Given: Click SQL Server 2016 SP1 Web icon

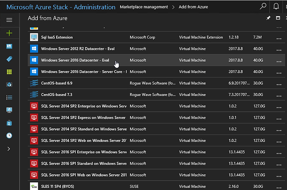Looking at the screenshot, I should 34,175.
